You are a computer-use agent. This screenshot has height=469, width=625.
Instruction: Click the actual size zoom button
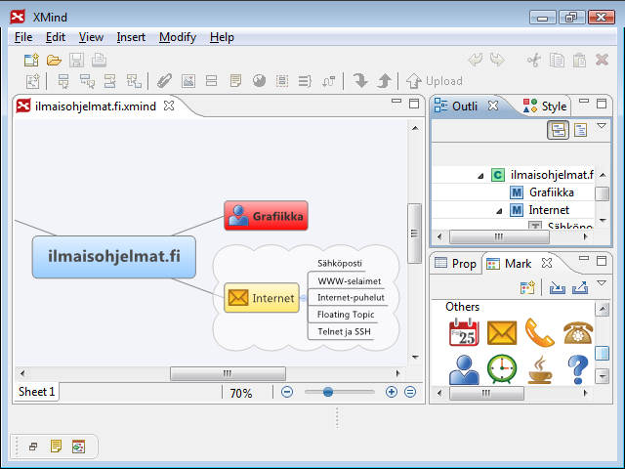click(x=410, y=392)
